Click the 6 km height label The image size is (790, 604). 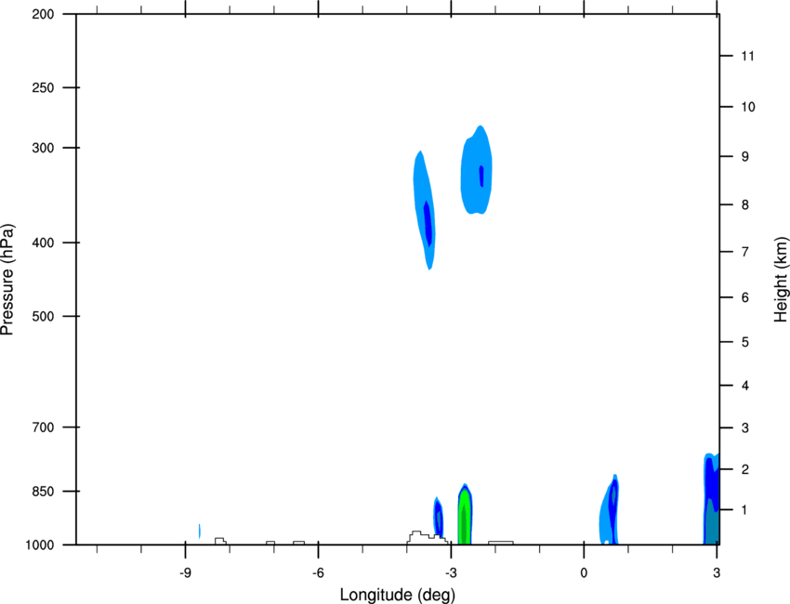click(745, 297)
